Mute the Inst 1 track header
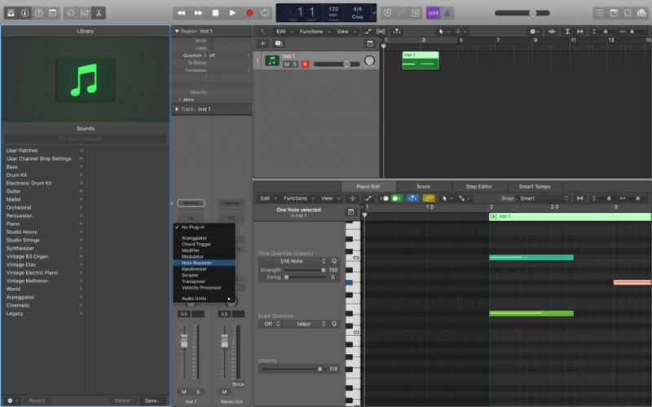 click(287, 64)
